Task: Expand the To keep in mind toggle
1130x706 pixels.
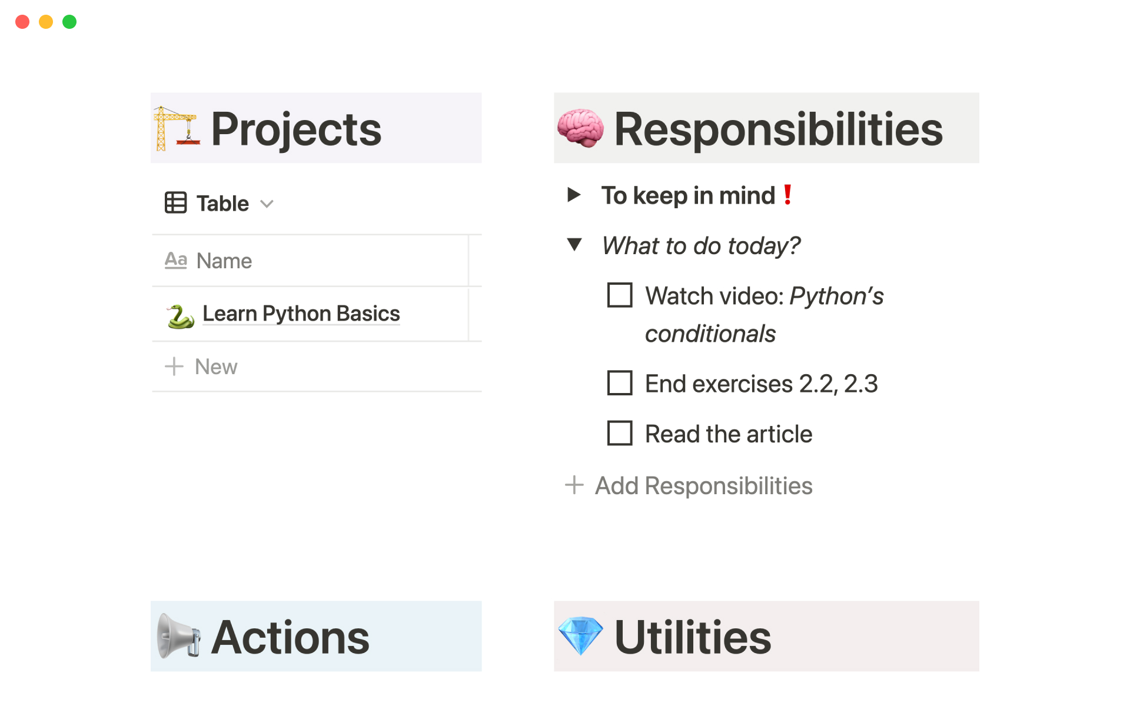Action: click(x=574, y=195)
